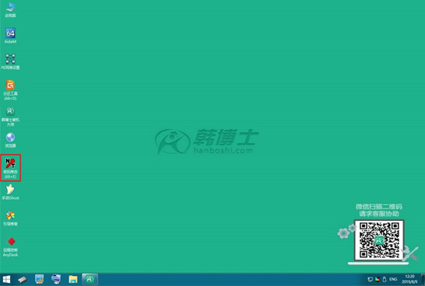Viewport: 425px width, 286px height.
Task: Click the gray eraser-like taskbar icon
Action: tap(23, 280)
